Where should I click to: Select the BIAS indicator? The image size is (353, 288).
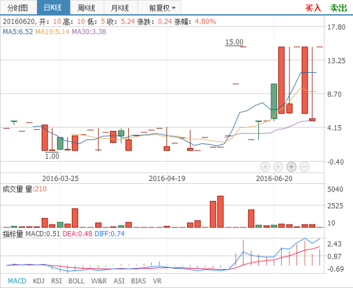click(138, 281)
